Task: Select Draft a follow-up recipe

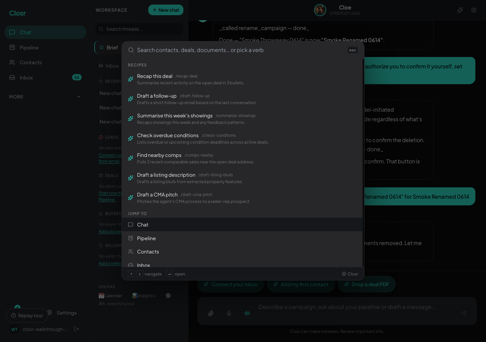Action: 242,99
